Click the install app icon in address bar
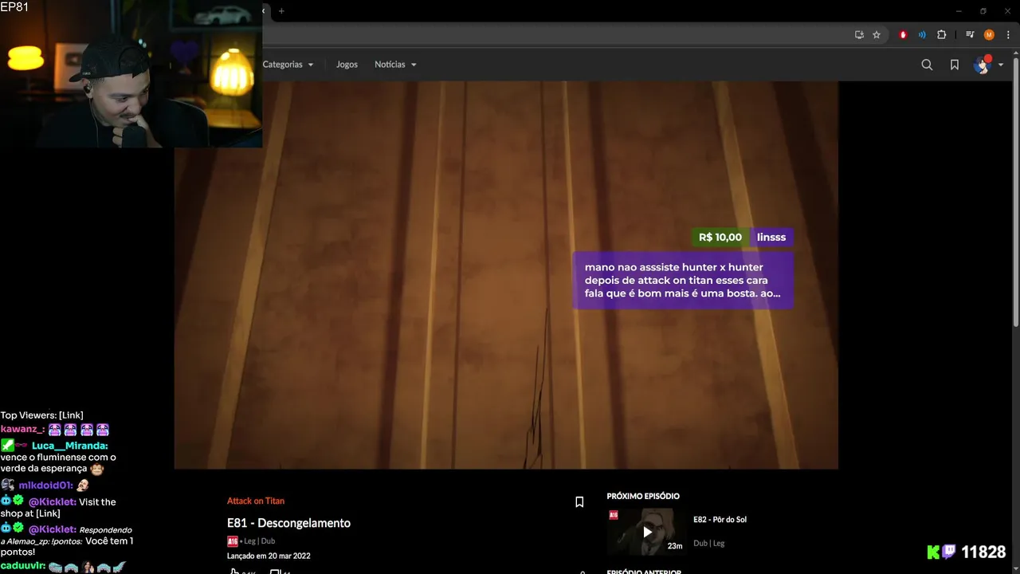Screen dimensions: 1020x574 click(859, 35)
